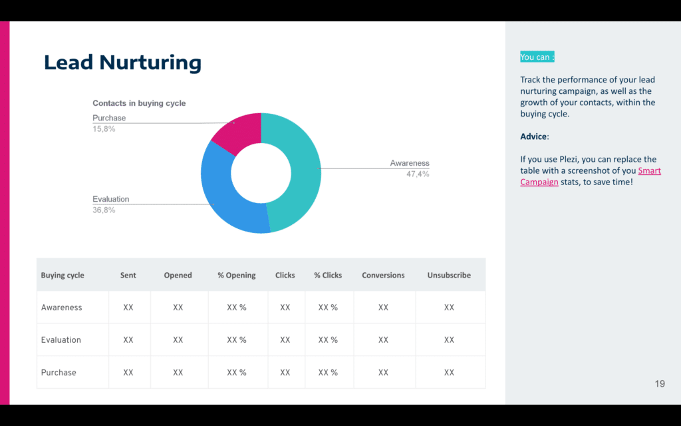Click the Purchase row label in table
The image size is (681, 426).
point(59,372)
